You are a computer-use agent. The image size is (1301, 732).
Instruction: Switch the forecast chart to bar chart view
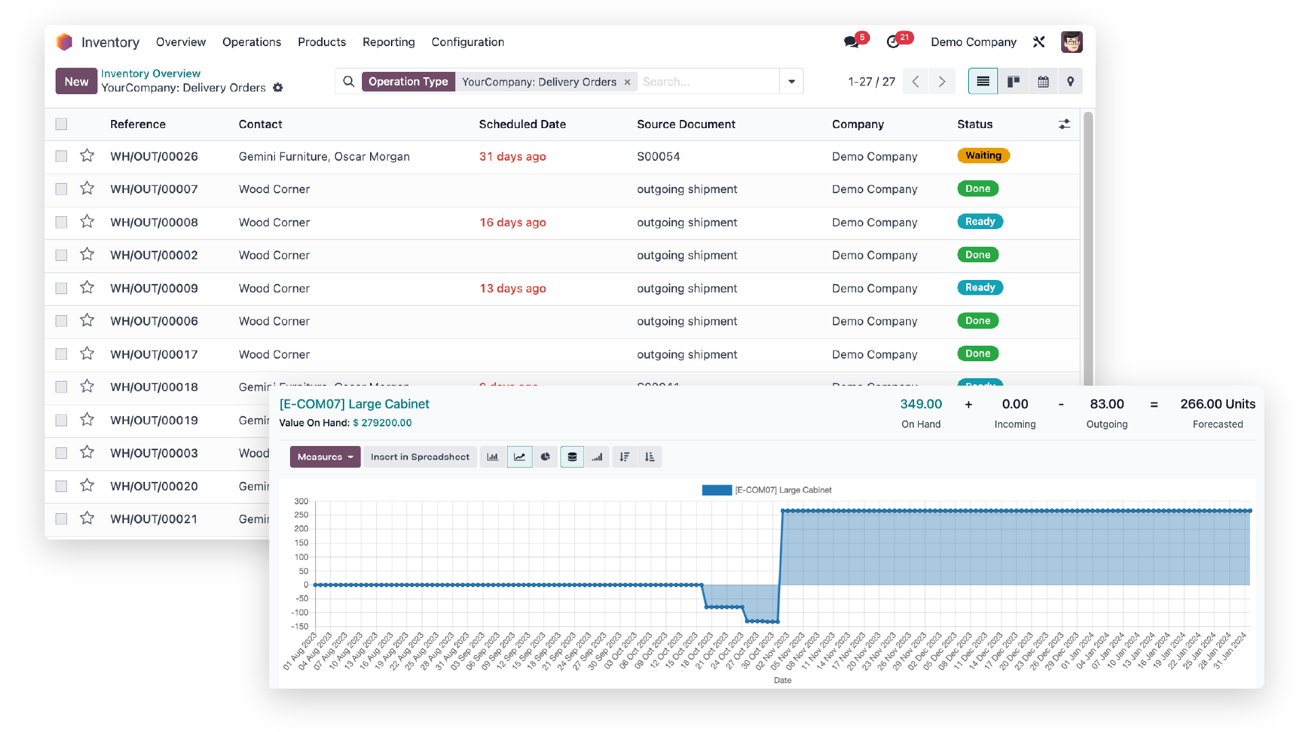point(493,456)
